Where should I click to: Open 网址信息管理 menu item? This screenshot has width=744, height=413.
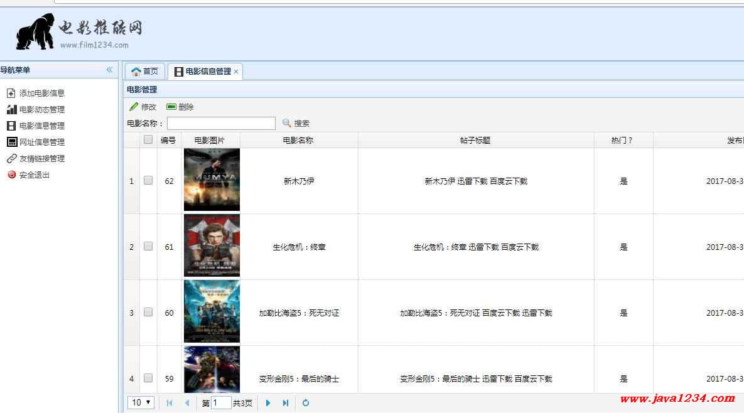[x=42, y=142]
